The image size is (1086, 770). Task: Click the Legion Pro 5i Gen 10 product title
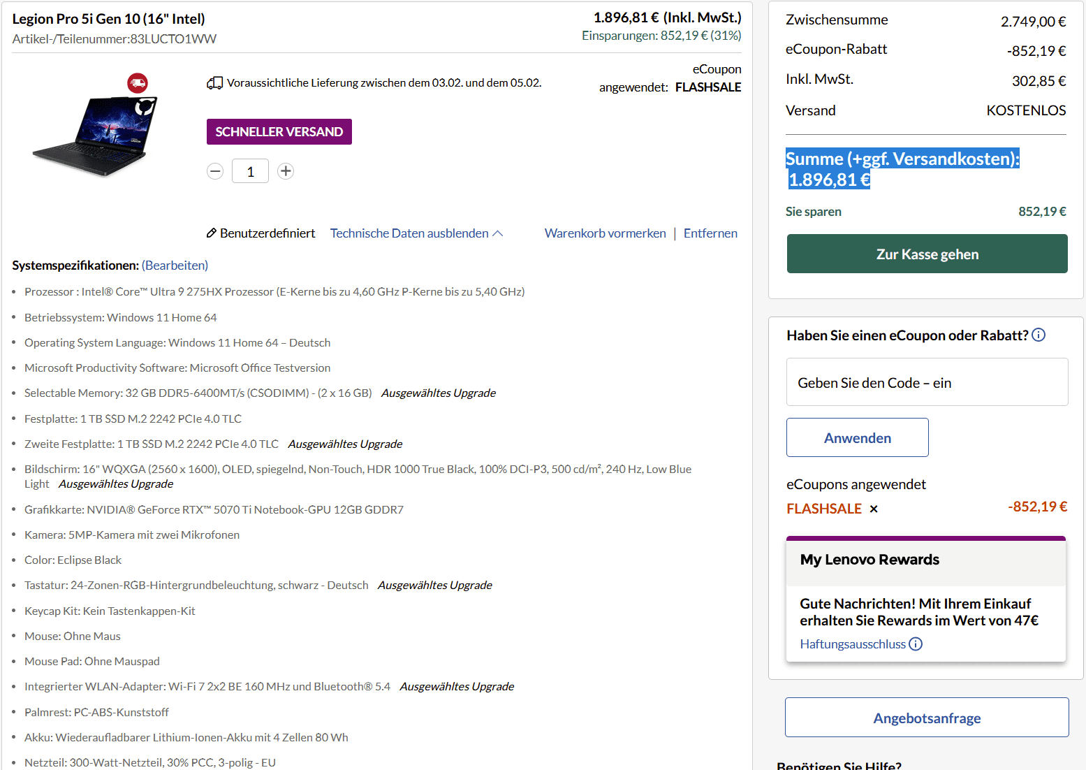point(108,19)
